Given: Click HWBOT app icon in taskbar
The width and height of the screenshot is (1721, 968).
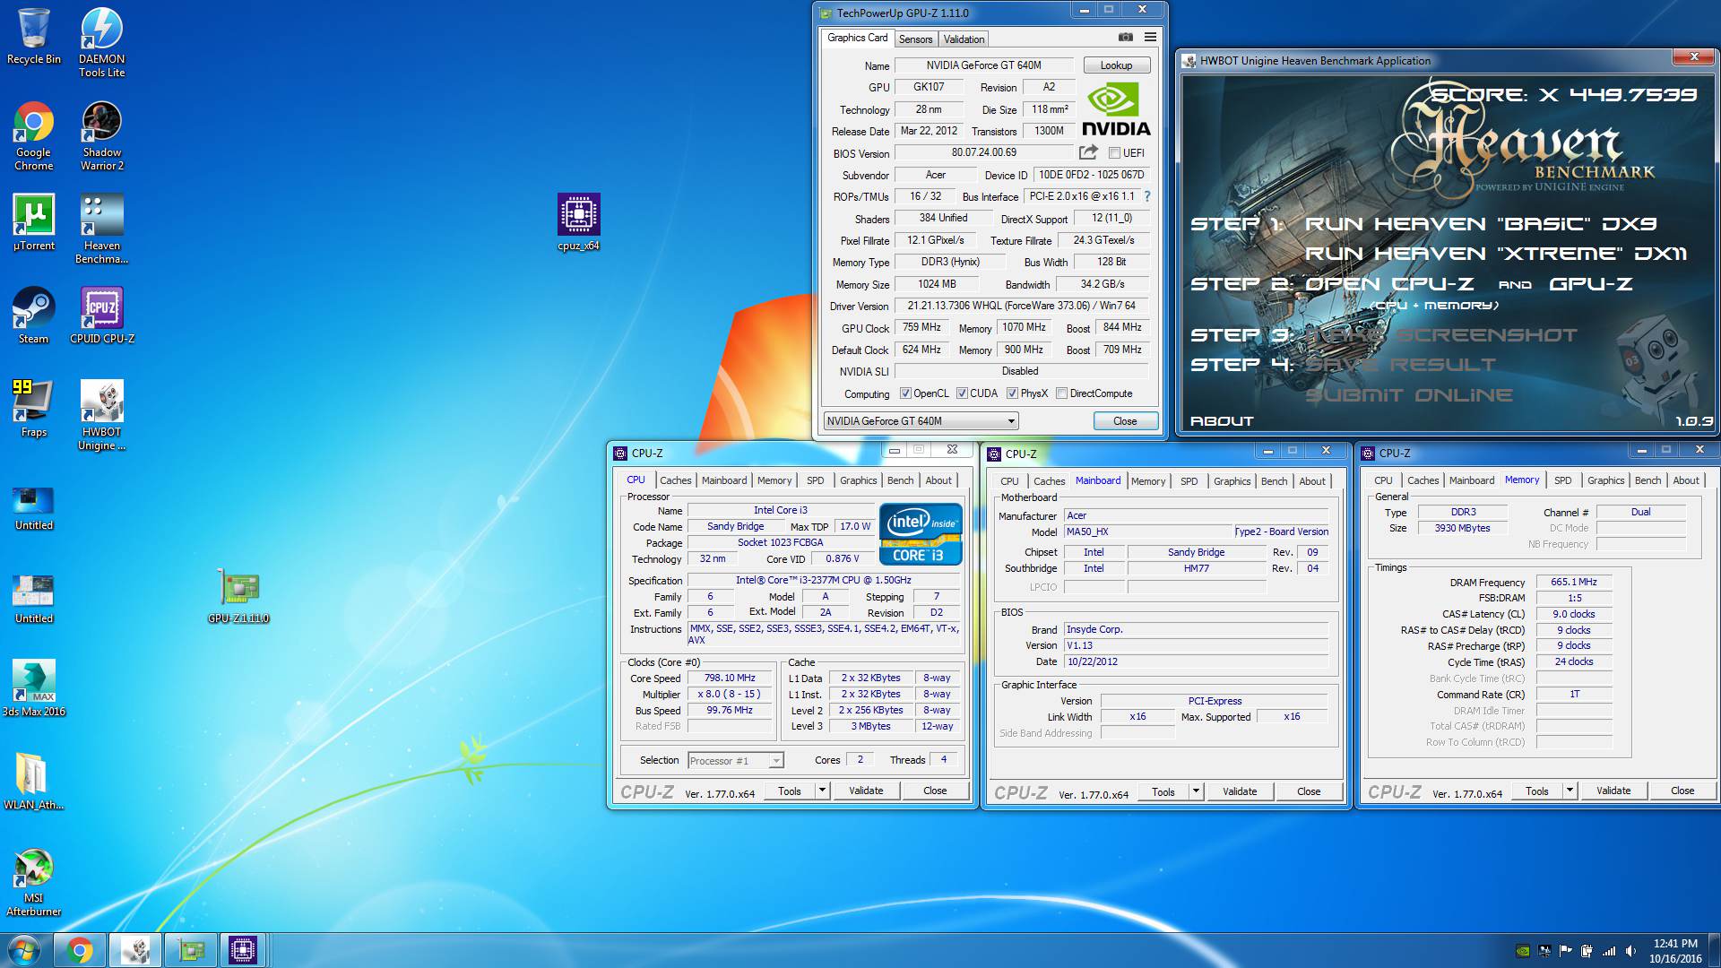Looking at the screenshot, I should (x=134, y=950).
